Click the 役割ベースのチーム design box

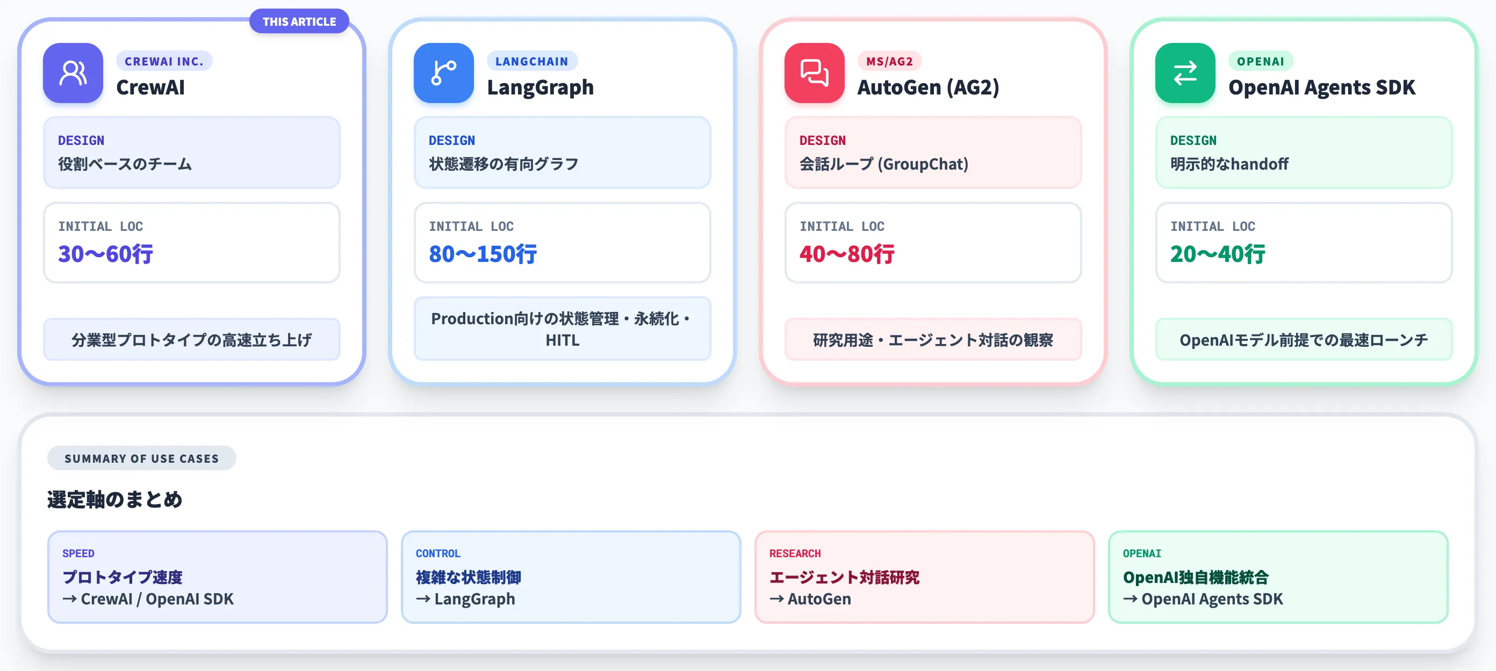pyautogui.click(x=192, y=152)
